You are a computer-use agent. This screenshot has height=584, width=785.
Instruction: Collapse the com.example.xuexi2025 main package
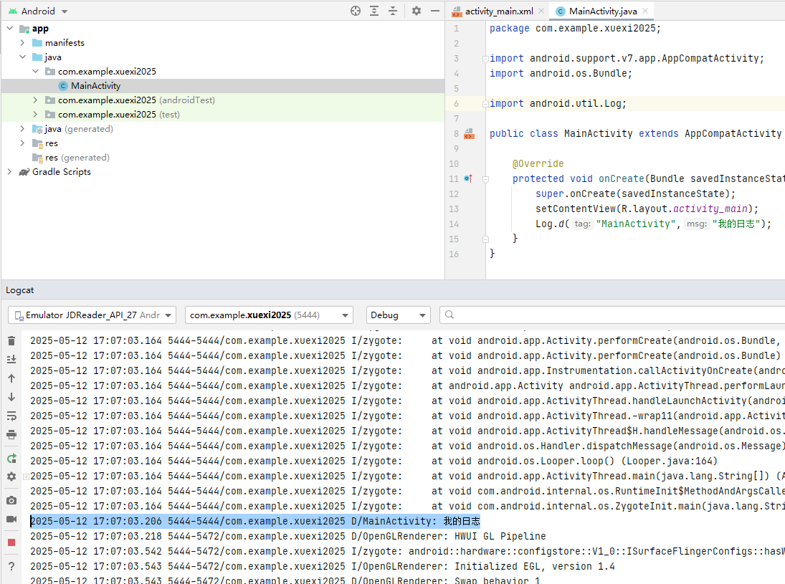pyautogui.click(x=36, y=72)
